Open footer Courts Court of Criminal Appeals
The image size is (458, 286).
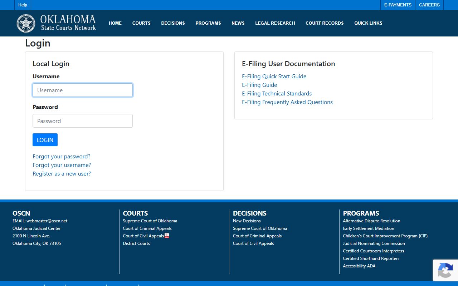click(x=147, y=228)
